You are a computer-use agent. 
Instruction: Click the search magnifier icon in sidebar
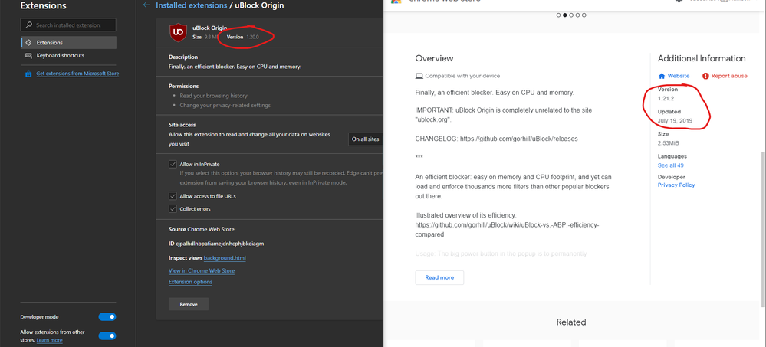tap(29, 25)
